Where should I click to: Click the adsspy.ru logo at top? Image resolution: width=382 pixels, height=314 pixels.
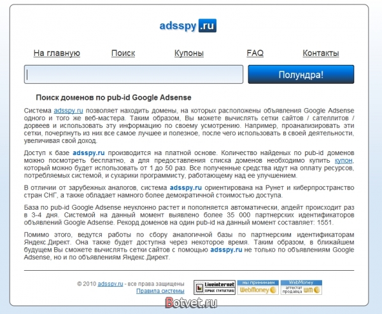(x=188, y=26)
